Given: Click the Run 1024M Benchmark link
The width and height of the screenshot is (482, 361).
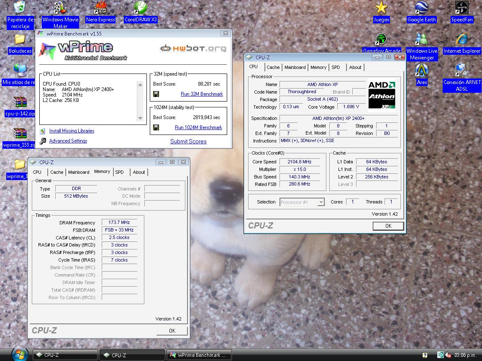Looking at the screenshot, I should click(x=198, y=127).
